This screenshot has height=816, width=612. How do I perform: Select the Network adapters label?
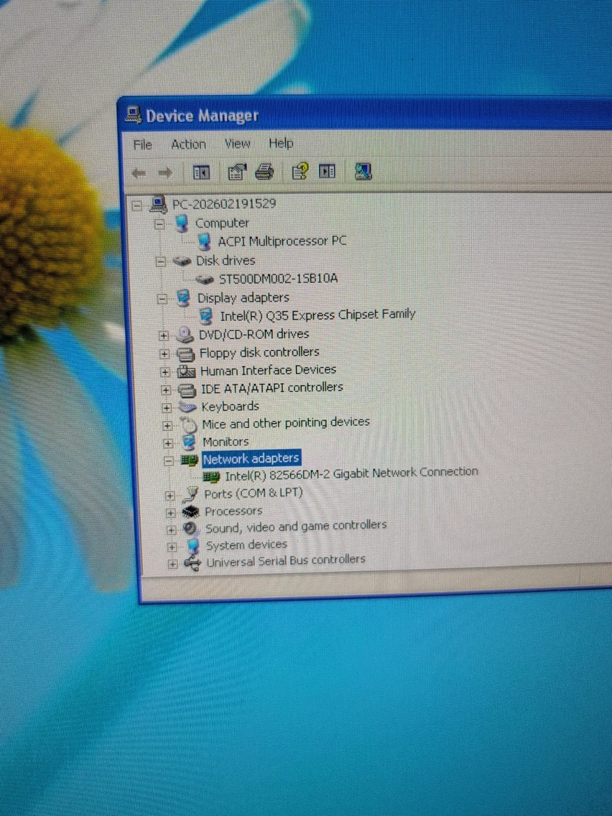click(x=251, y=458)
